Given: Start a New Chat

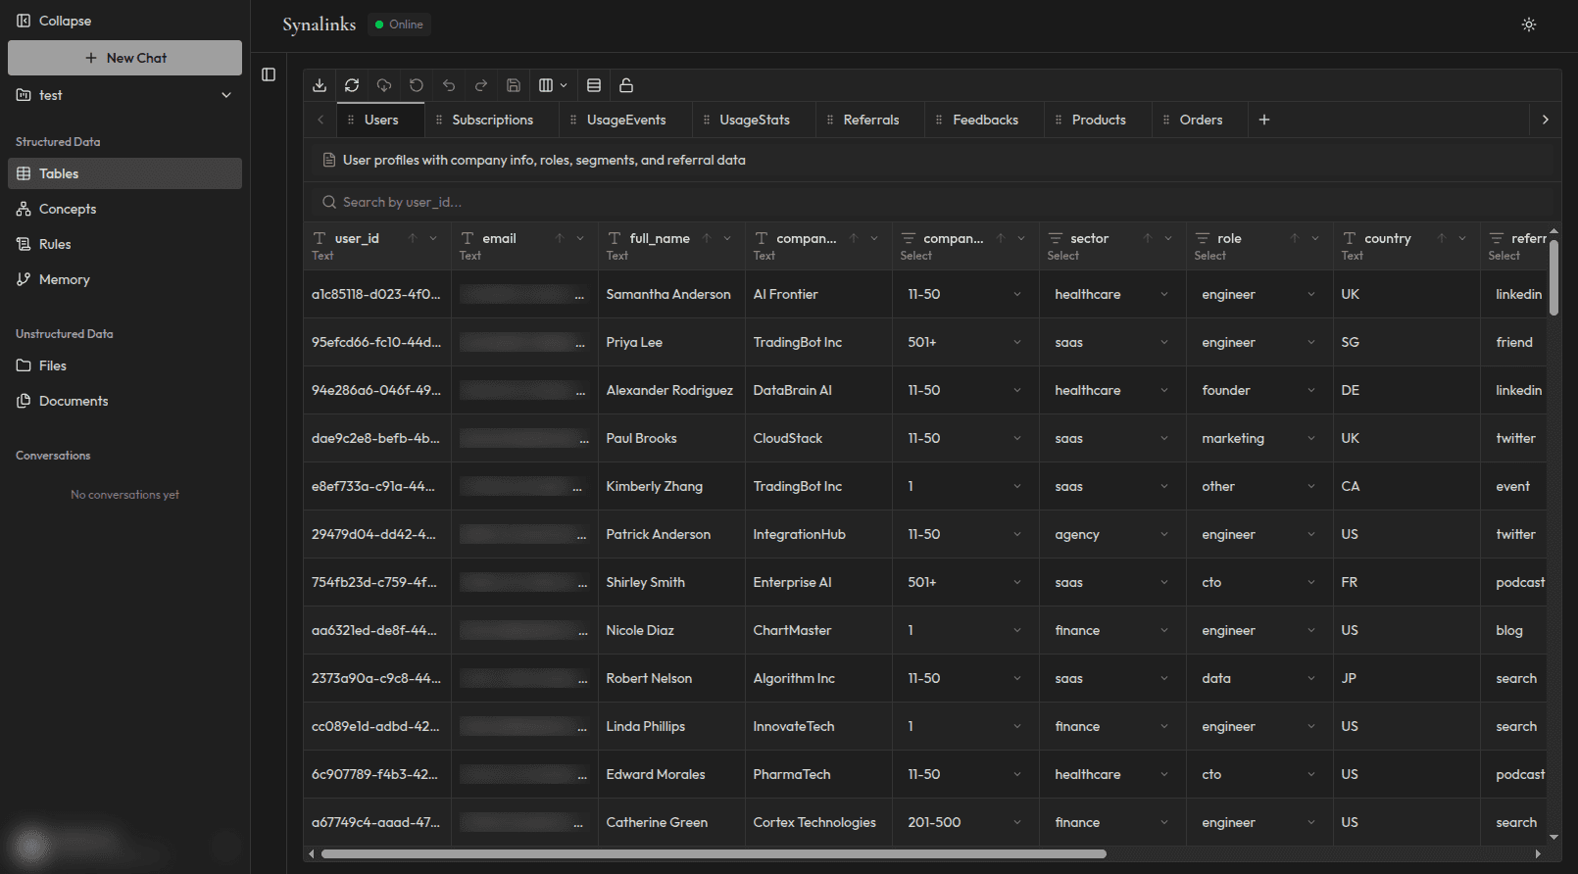Looking at the screenshot, I should coord(124,58).
